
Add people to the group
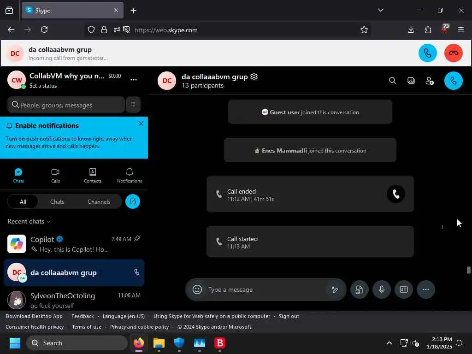tap(430, 81)
